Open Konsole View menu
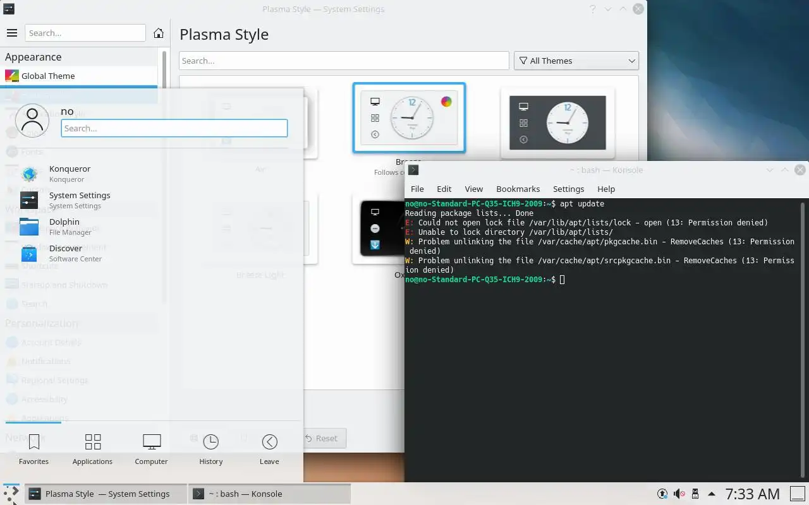This screenshot has height=505, width=809. [x=473, y=189]
